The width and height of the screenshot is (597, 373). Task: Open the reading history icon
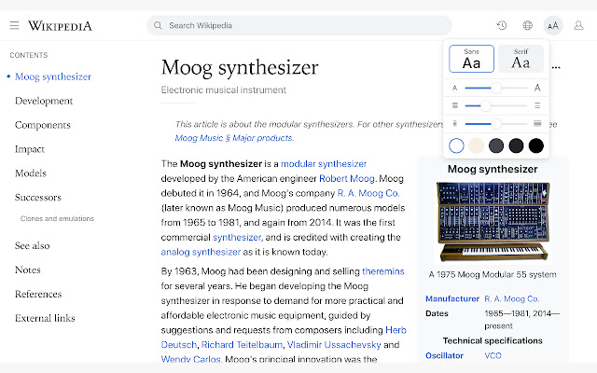coord(502,25)
